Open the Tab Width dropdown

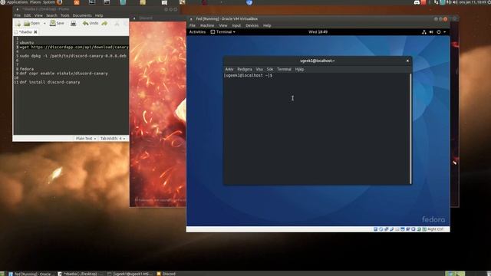coord(113,138)
